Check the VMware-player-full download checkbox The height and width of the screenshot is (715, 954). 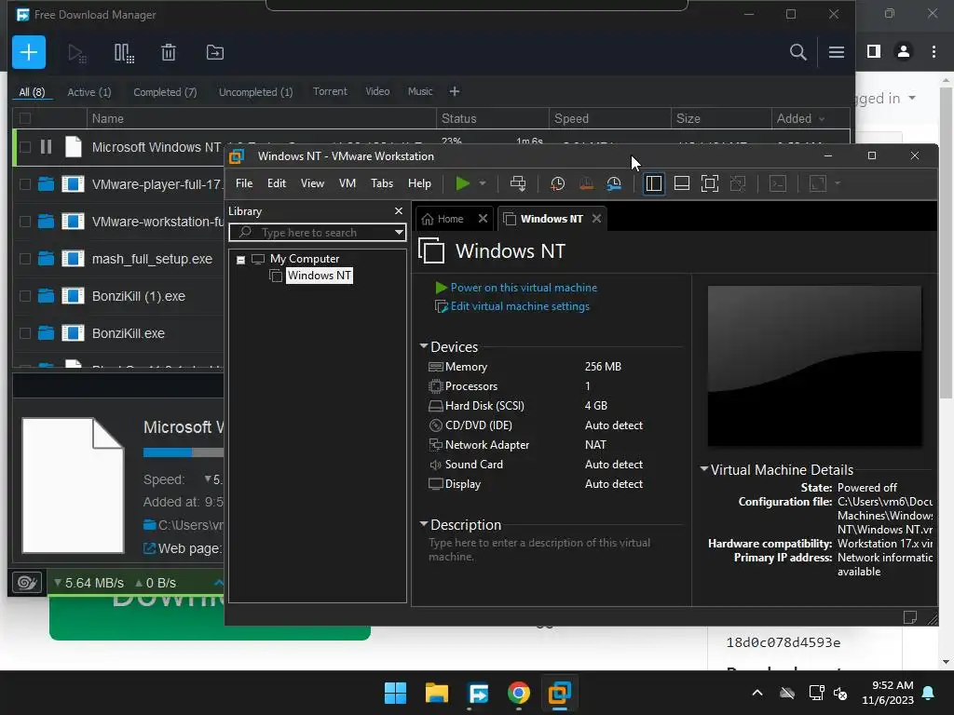click(25, 184)
